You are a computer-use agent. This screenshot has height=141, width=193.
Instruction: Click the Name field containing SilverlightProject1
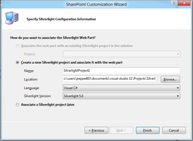tap(122, 71)
